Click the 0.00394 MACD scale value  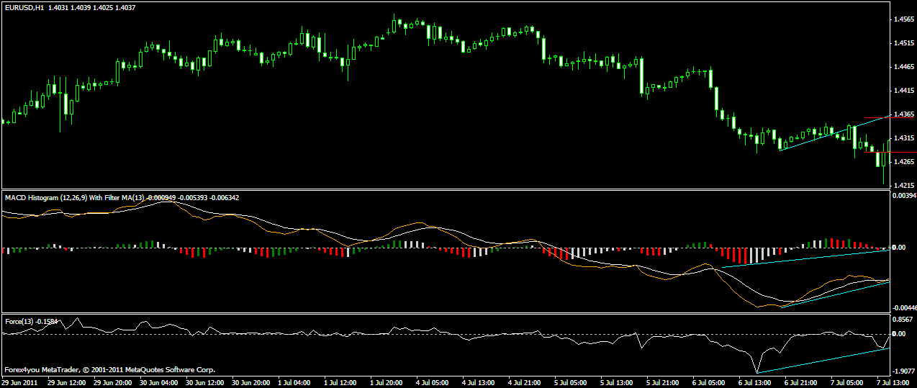click(x=903, y=195)
